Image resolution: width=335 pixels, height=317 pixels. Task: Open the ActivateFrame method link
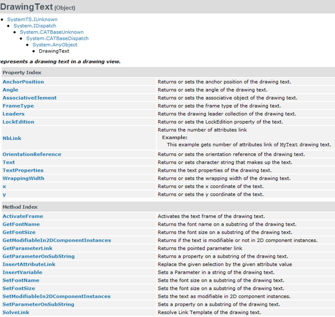(x=23, y=217)
